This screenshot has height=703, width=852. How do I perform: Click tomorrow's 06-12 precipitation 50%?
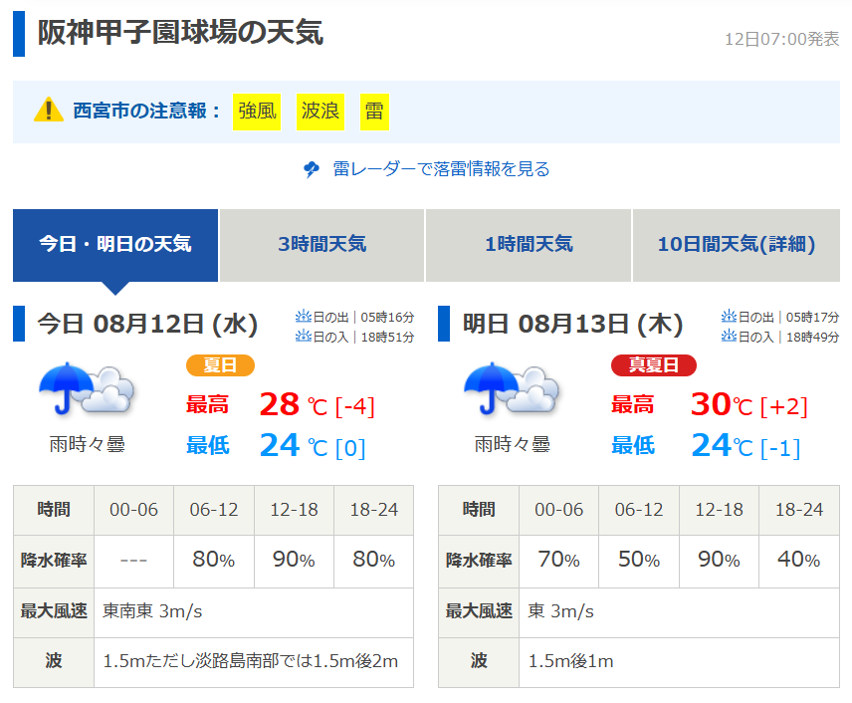tap(639, 560)
